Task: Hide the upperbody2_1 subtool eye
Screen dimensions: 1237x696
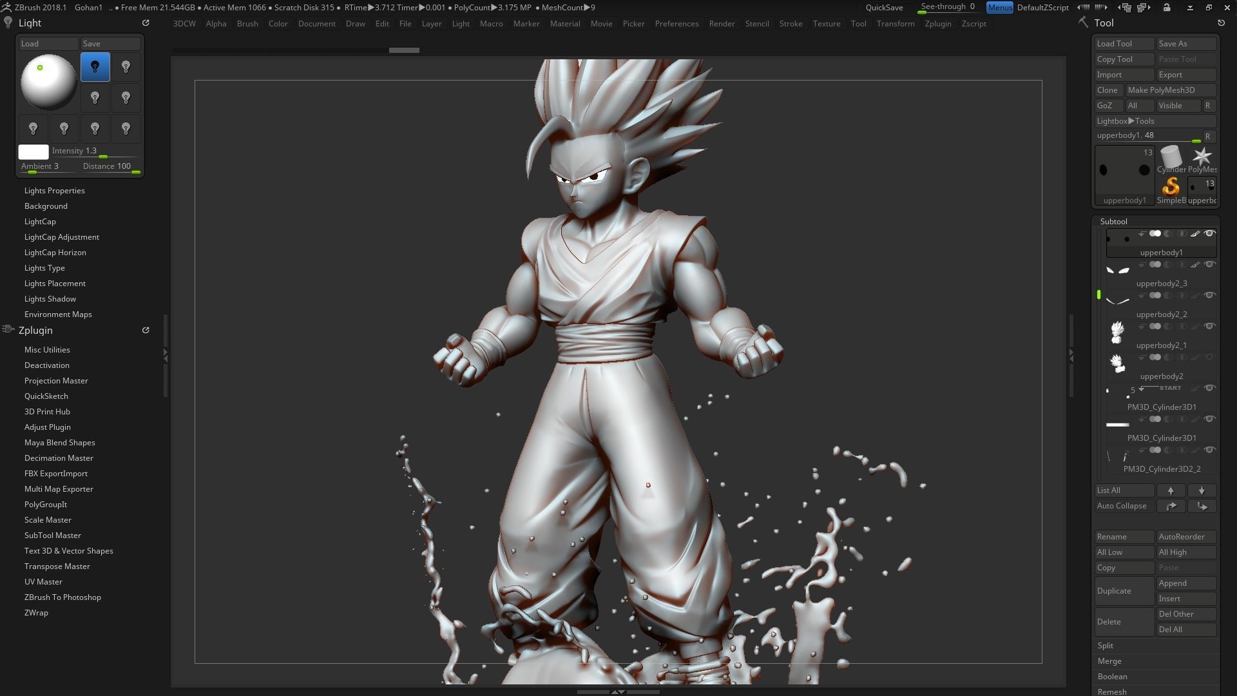Action: (x=1210, y=326)
